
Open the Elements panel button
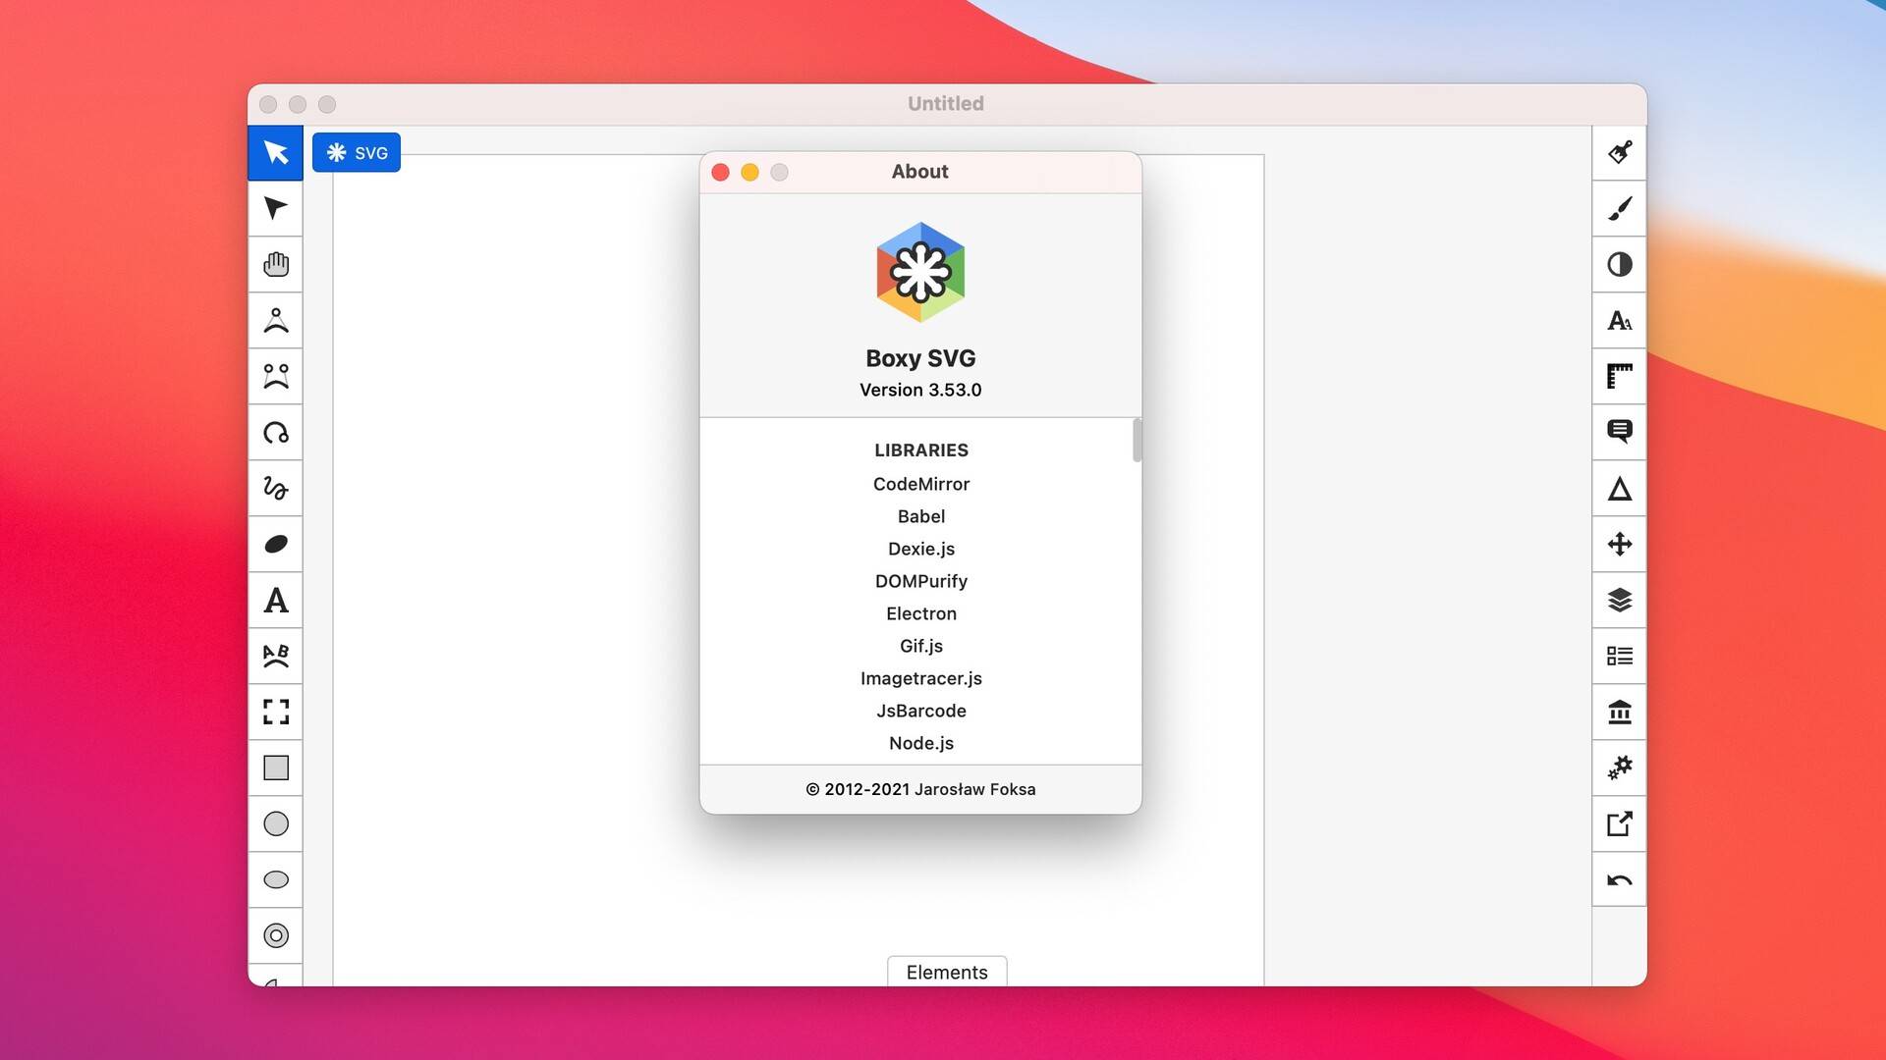coord(947,972)
